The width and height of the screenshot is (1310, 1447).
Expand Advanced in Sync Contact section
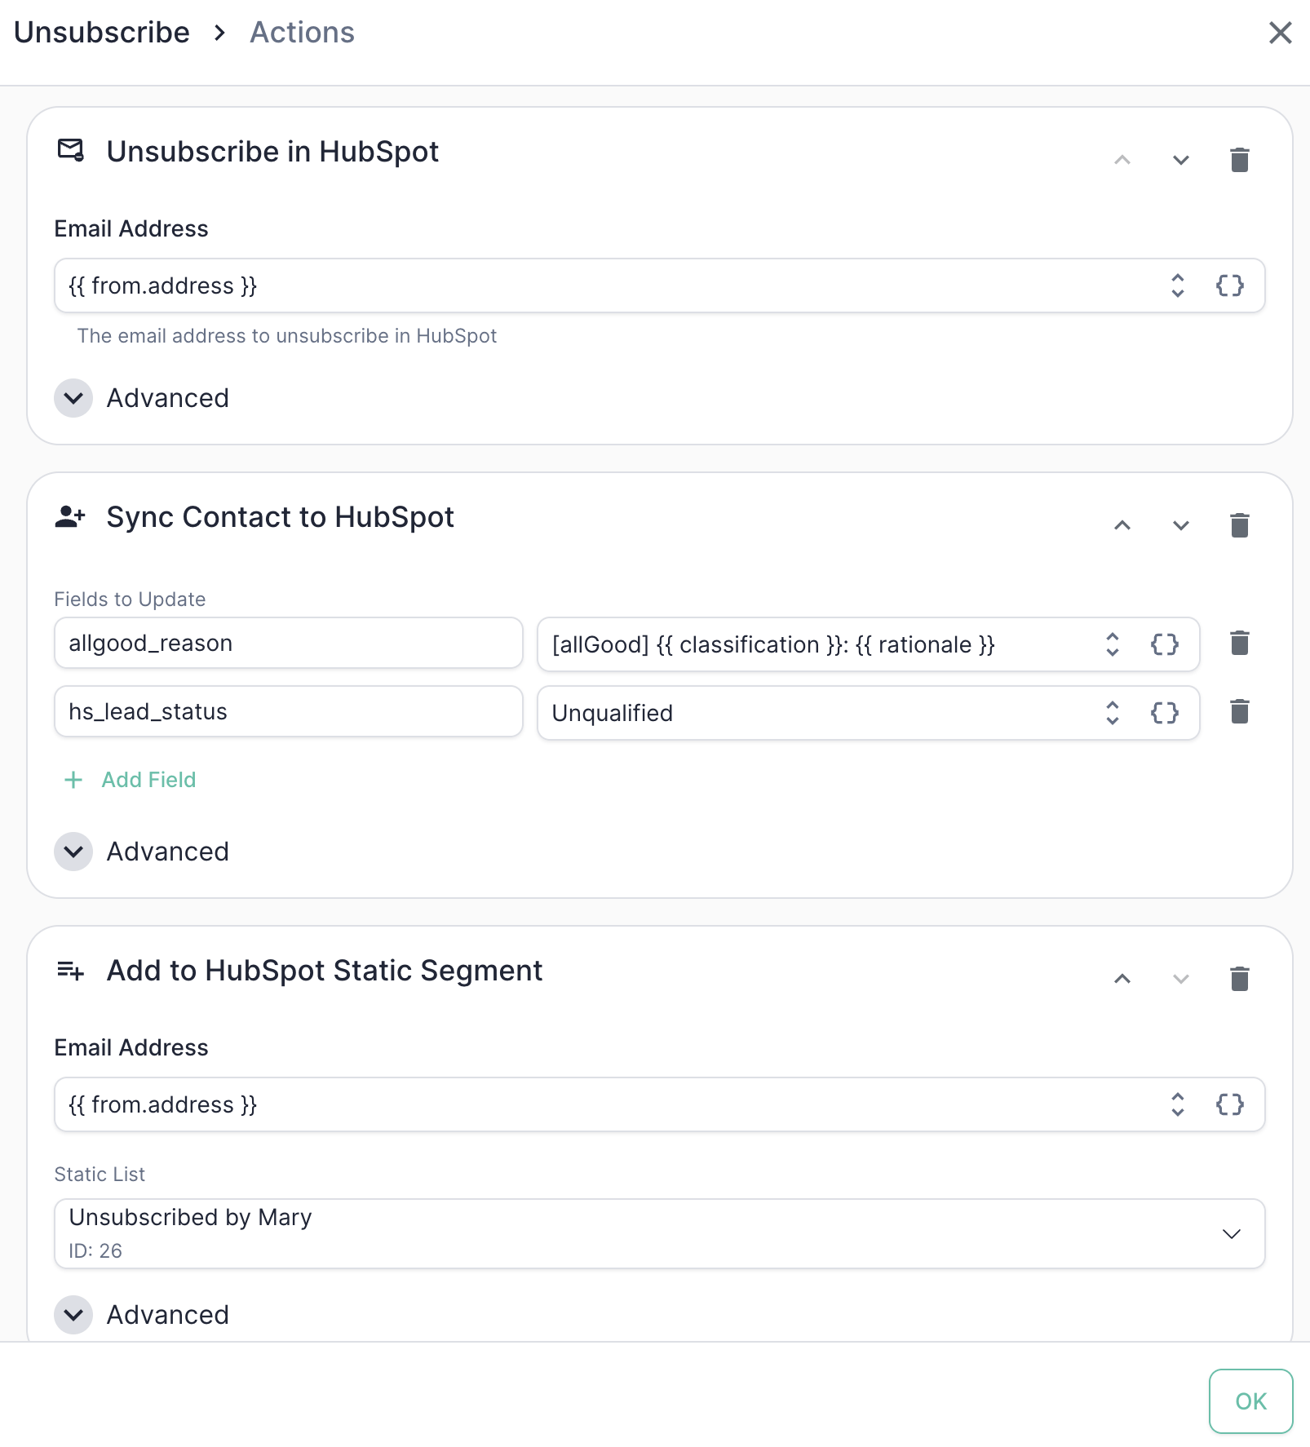point(73,852)
